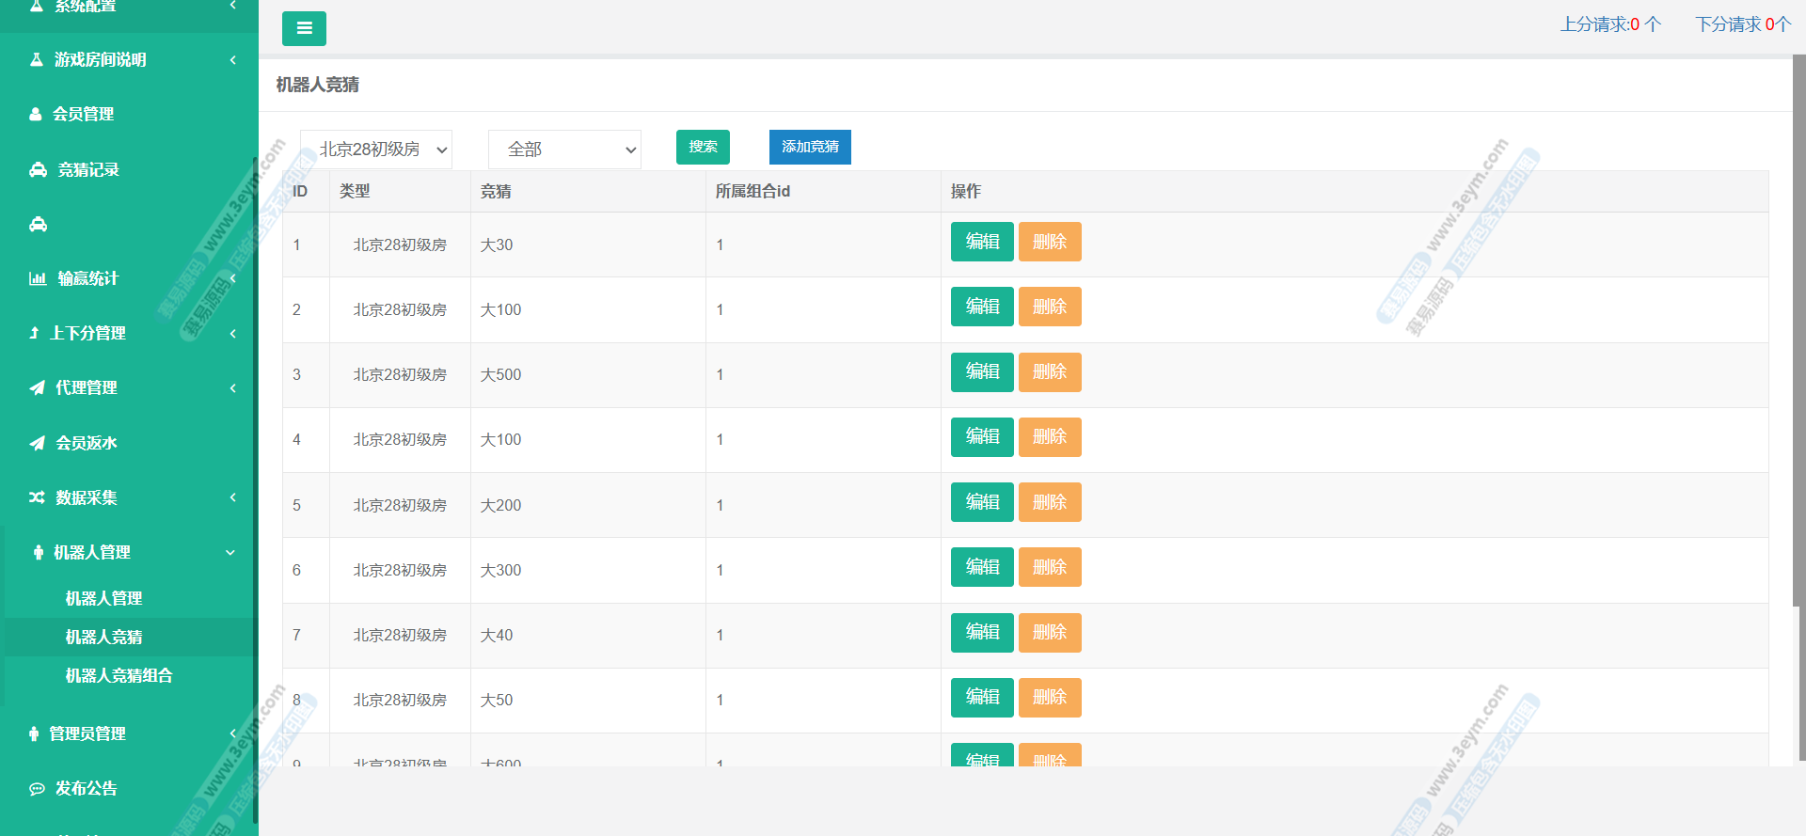Click the car icon beside 竞猜记录
1806x836 pixels.
[x=38, y=170]
